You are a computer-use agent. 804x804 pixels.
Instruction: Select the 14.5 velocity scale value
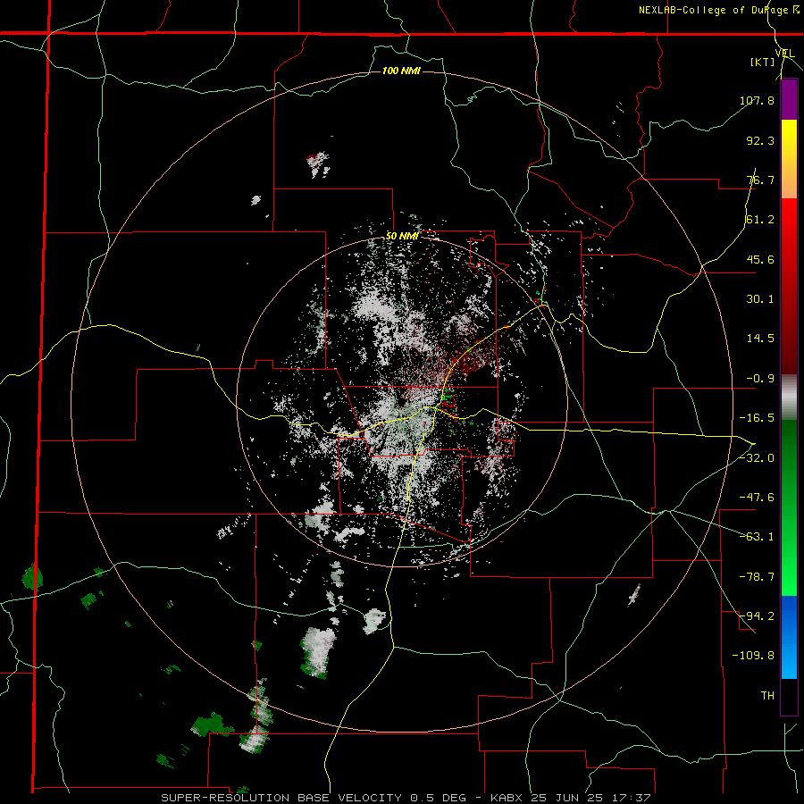coord(760,339)
